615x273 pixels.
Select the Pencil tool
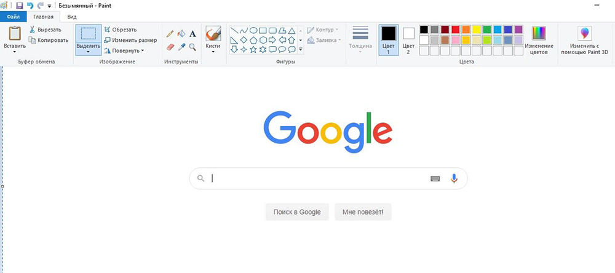170,34
